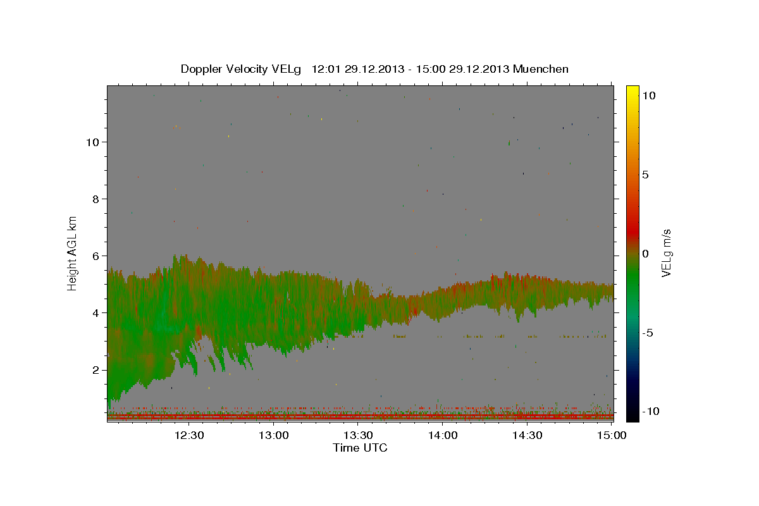Click the 'Height AGL km' axis label
Viewport: 759px width, 506px height.
click(x=73, y=253)
